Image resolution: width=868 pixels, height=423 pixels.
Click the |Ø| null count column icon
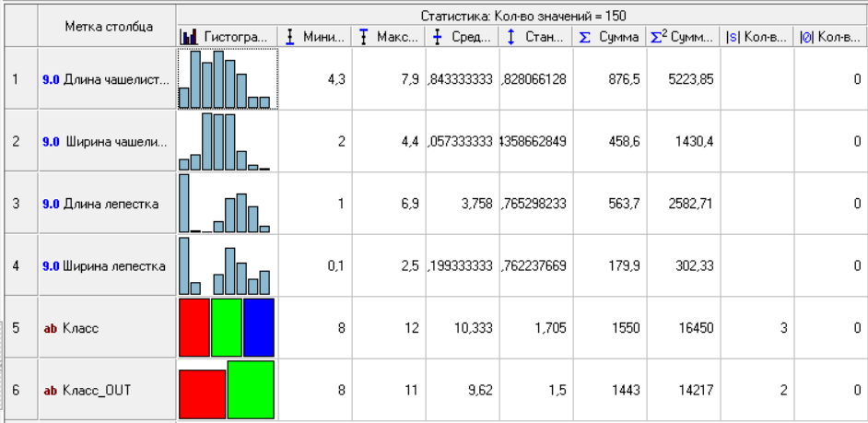click(x=806, y=37)
